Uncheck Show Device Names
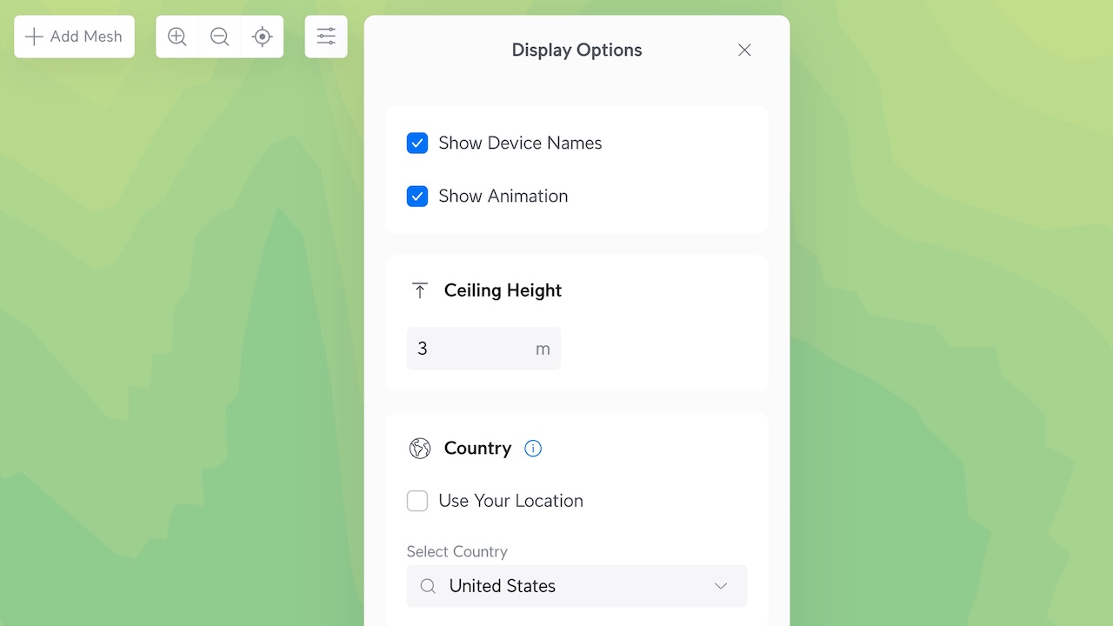1113x626 pixels. tap(417, 143)
